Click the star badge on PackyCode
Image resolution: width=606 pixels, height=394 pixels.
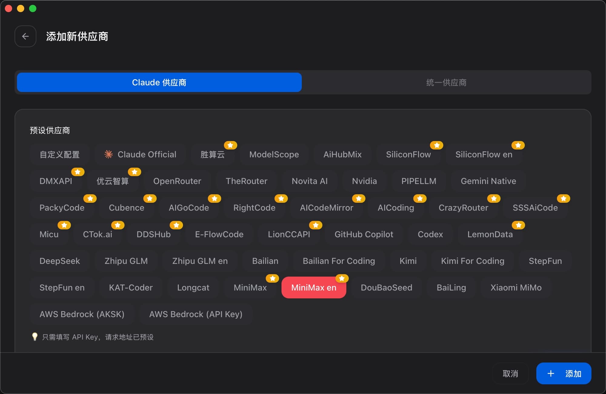click(x=90, y=199)
